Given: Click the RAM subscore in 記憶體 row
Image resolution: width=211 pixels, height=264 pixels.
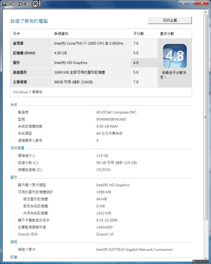Looking at the screenshot, I should click(136, 53).
